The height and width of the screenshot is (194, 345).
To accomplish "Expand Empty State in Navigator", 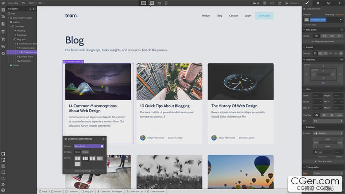I will [x=17, y=56].
